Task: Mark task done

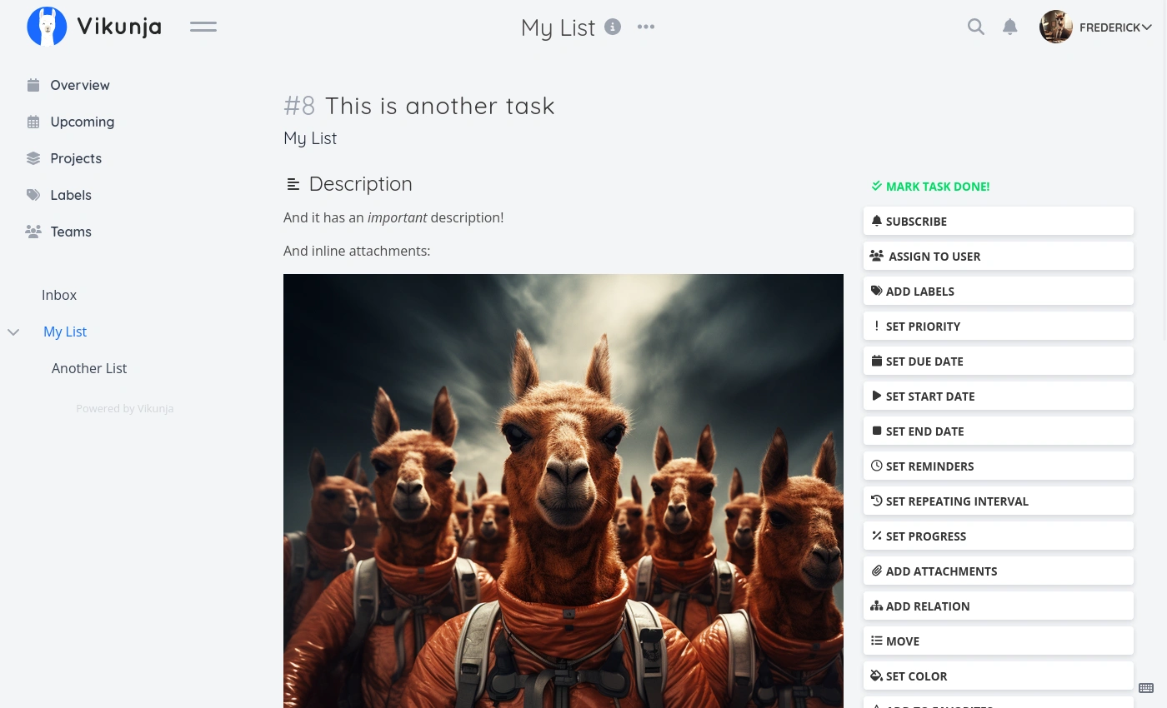Action: [930, 187]
